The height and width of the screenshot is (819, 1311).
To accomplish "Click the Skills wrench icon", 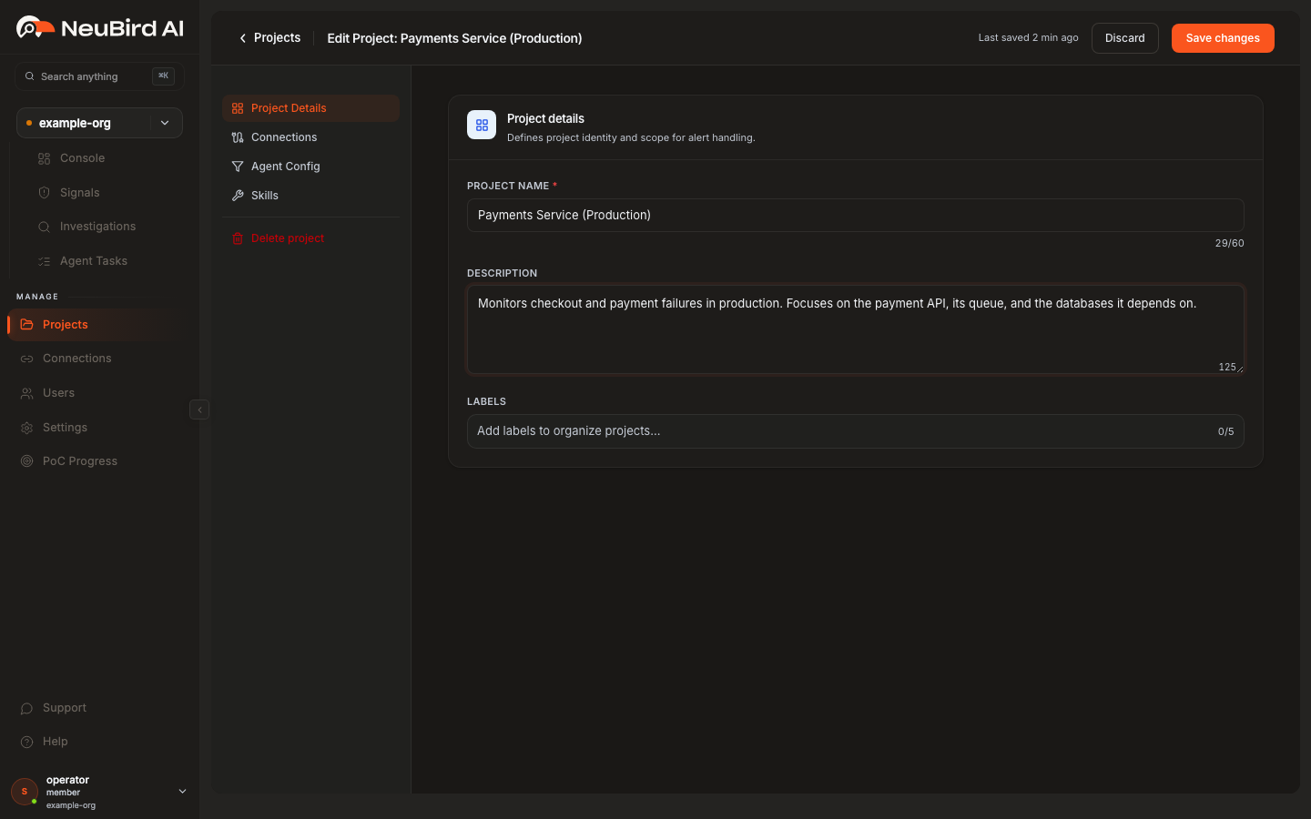I will (238, 196).
